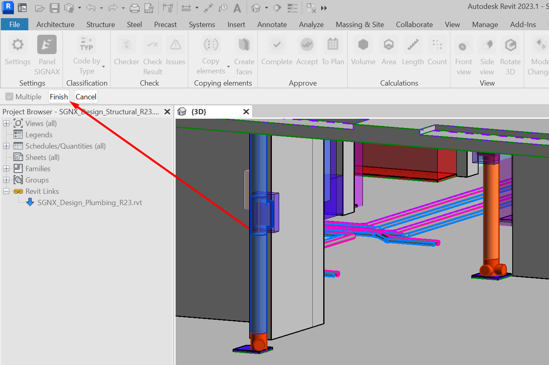This screenshot has height=365, width=549.
Task: Click the Tag by Category icon
Action: pyautogui.click(x=223, y=8)
